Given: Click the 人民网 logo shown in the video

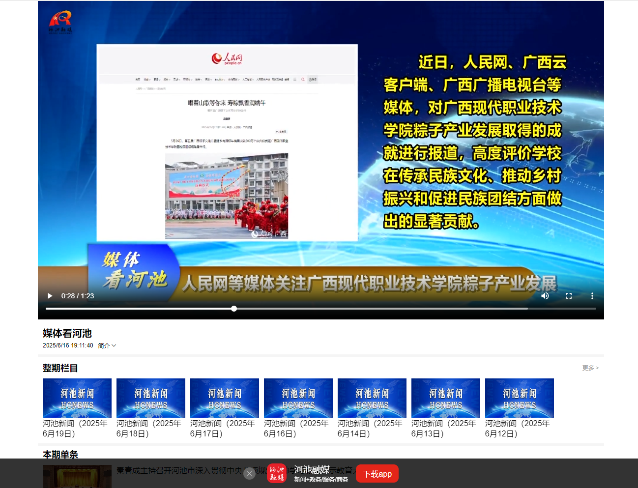Looking at the screenshot, I should tap(228, 57).
